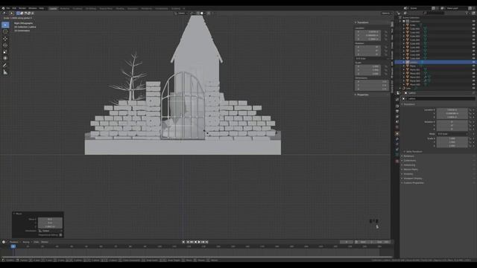Select the Transform tool
This screenshot has width=477, height=268.
pyautogui.click(x=5, y=58)
